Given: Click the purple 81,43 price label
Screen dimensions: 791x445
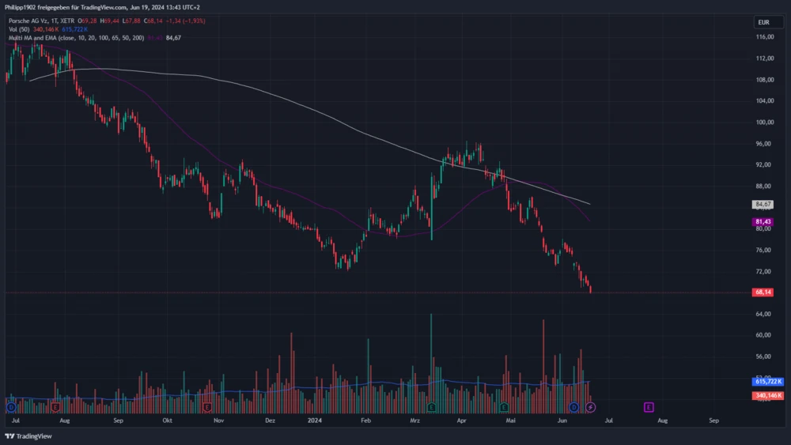Looking at the screenshot, I should click(763, 222).
